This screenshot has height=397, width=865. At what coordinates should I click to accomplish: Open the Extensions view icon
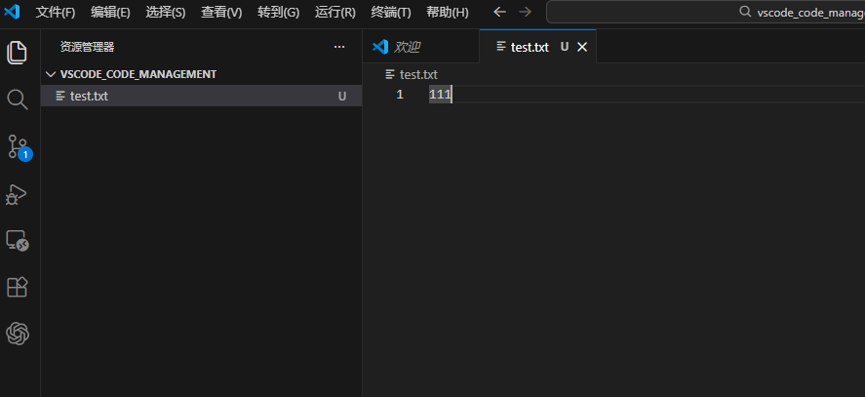(18, 287)
